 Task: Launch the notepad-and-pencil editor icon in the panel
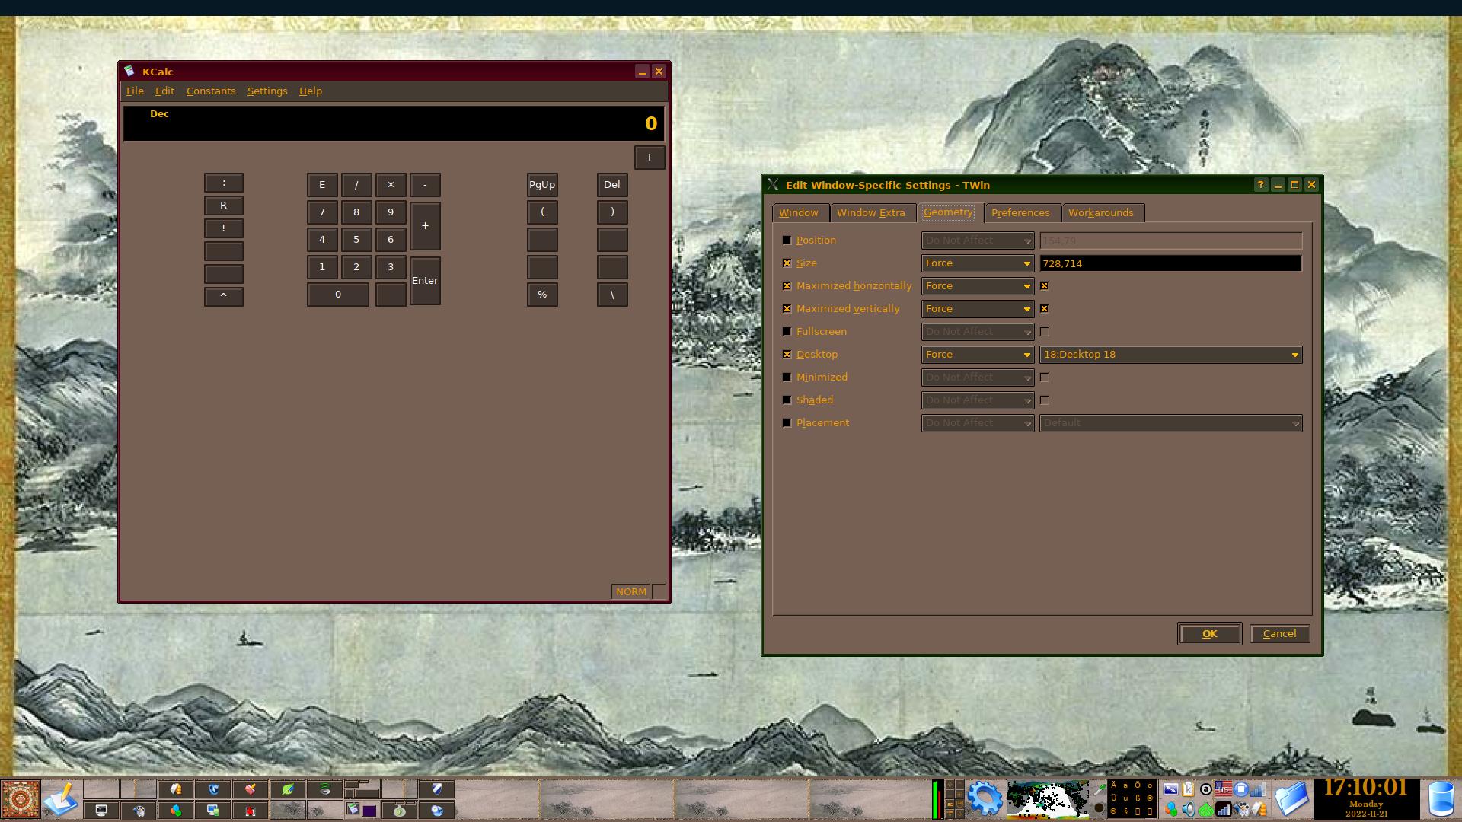point(61,799)
